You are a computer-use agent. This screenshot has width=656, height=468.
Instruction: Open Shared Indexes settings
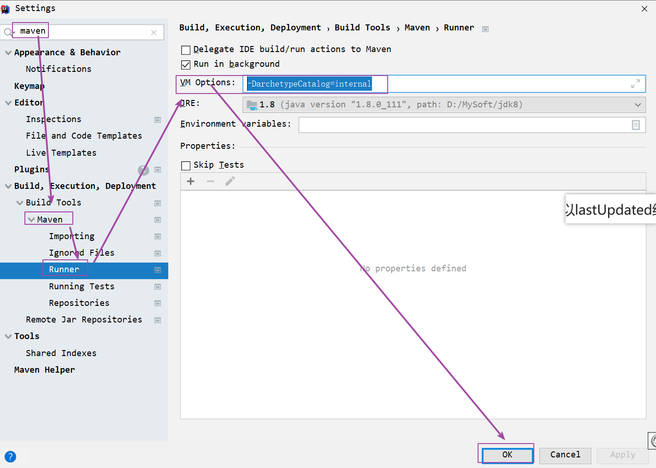click(x=61, y=353)
